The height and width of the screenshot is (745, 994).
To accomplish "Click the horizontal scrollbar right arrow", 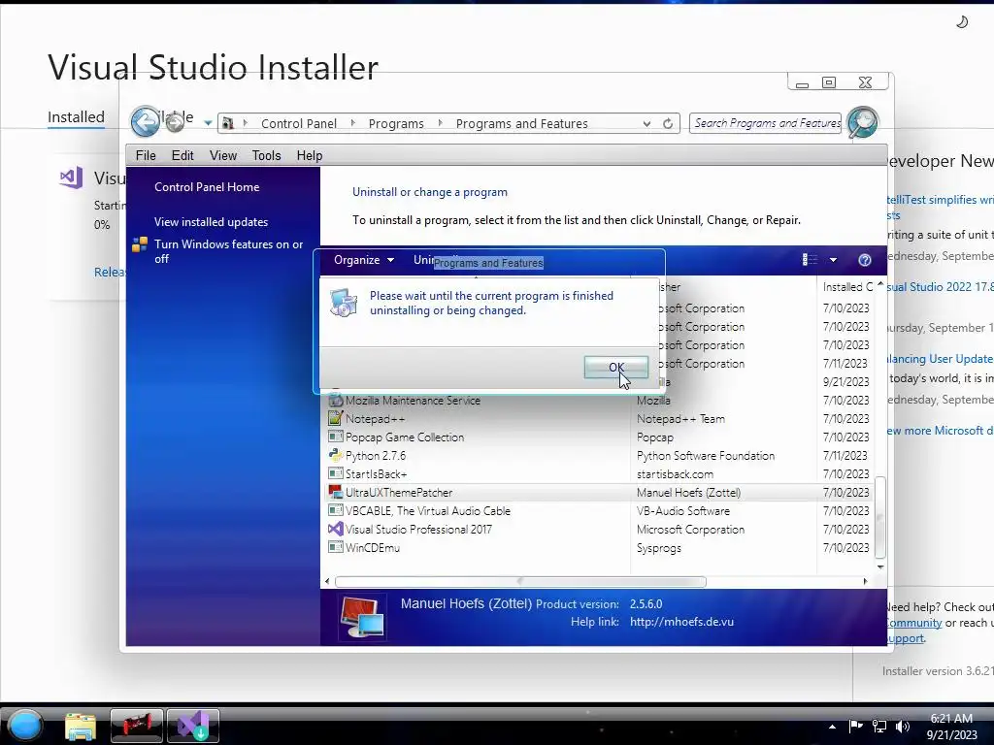I will point(865,581).
